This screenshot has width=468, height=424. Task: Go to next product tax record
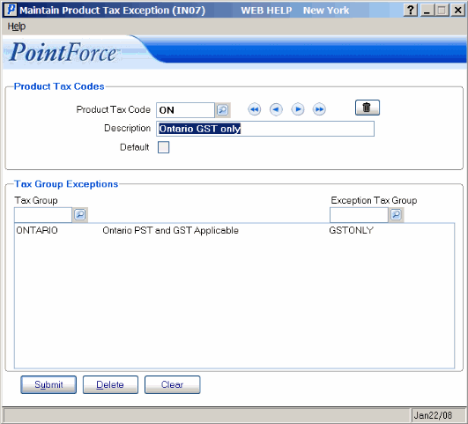[298, 109]
